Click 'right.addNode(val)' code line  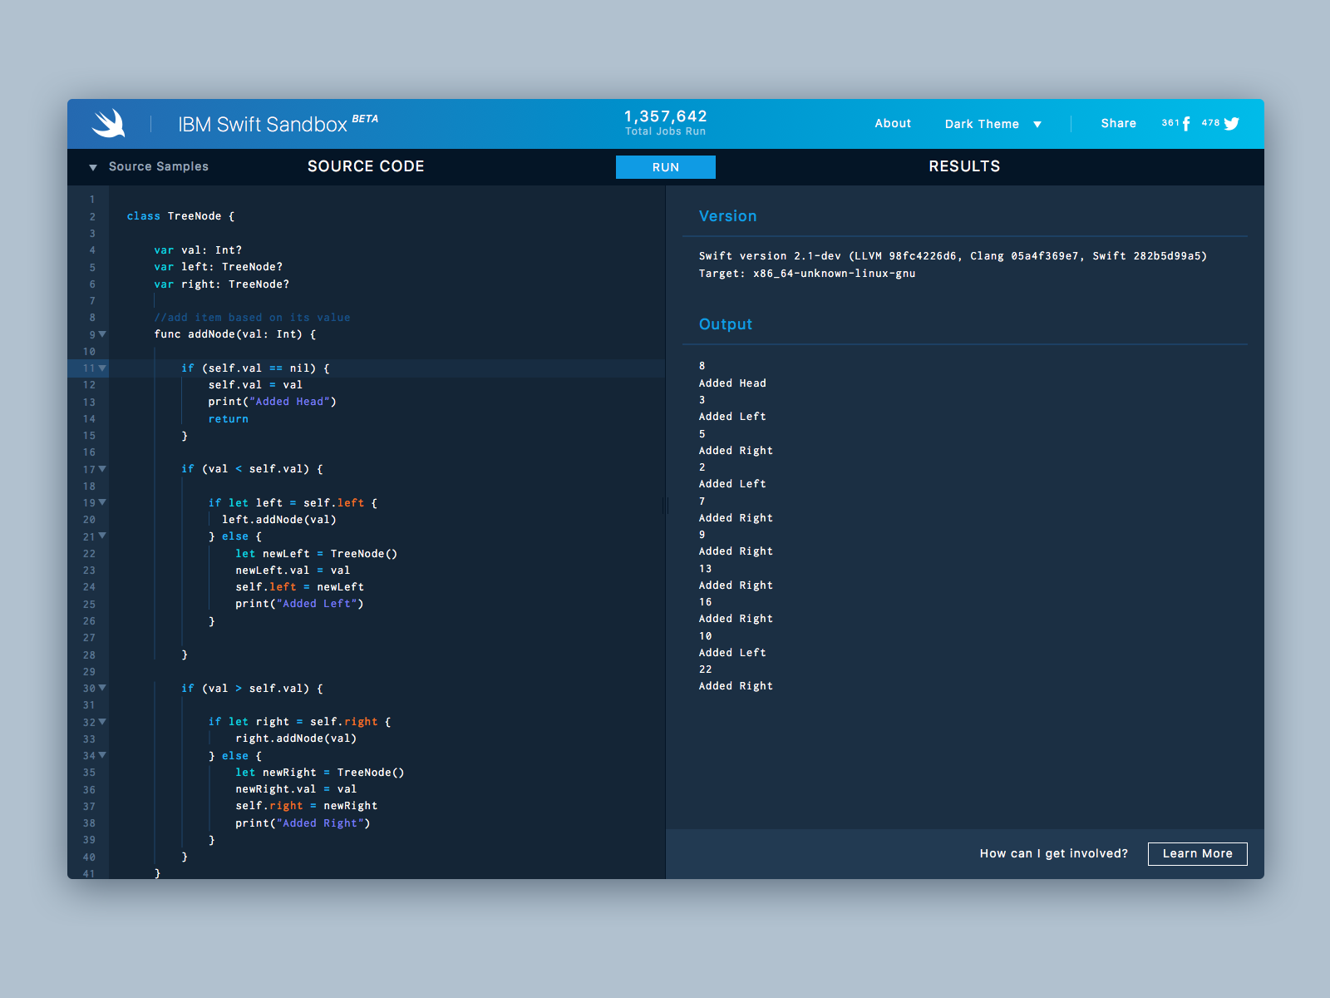tap(296, 739)
